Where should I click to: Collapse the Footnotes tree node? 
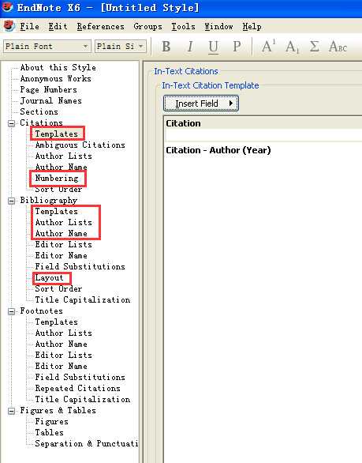11,311
